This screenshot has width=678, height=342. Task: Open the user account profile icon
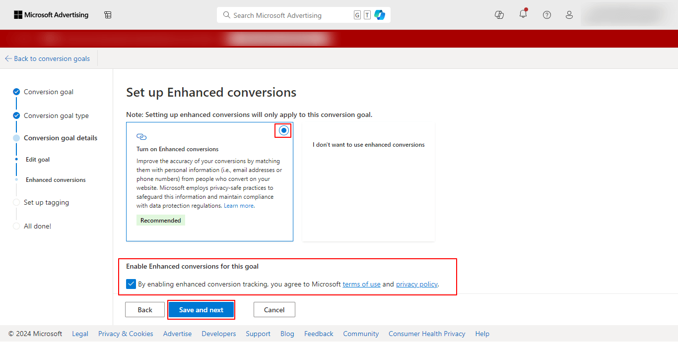click(x=569, y=15)
